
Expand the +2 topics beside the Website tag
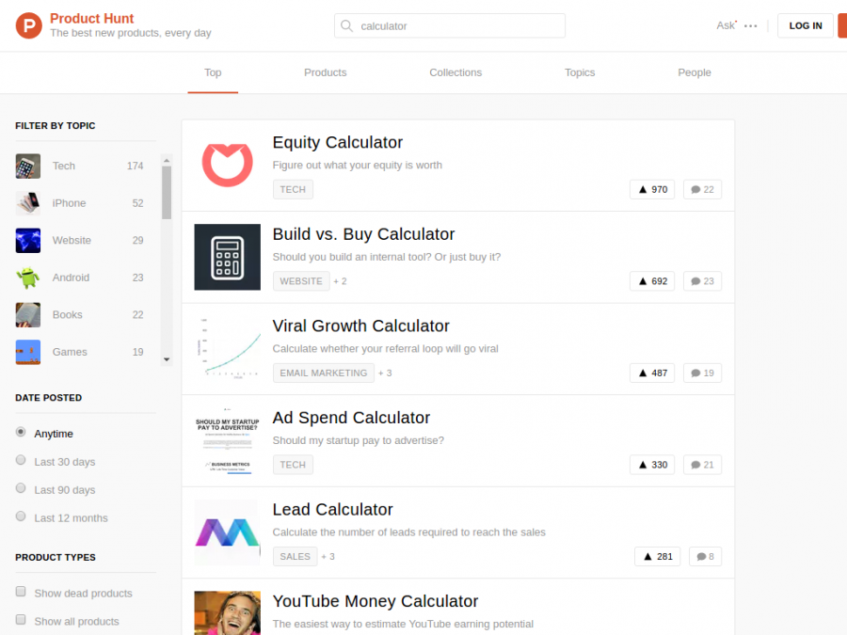point(340,281)
